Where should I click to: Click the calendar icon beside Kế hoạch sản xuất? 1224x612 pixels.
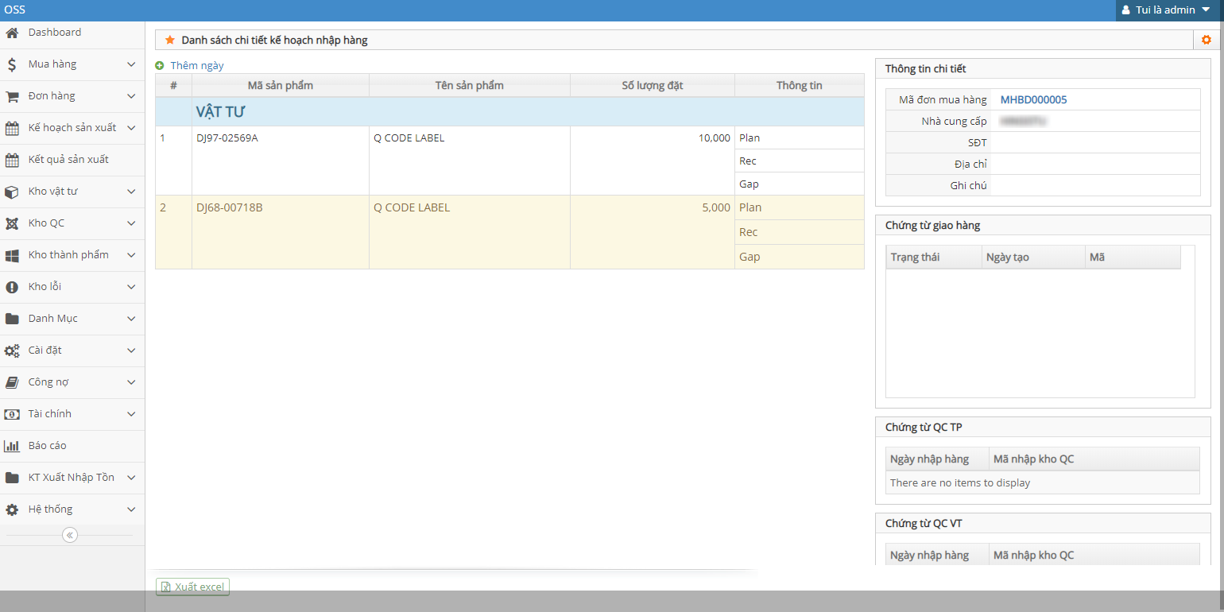(x=12, y=128)
